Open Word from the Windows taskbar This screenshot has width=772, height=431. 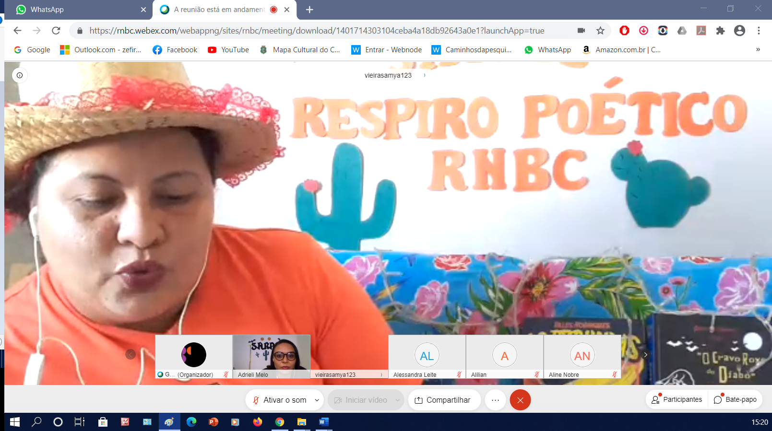click(323, 422)
